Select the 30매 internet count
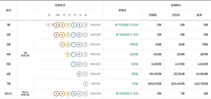This screenshot has height=99, width=211. coord(181,45)
